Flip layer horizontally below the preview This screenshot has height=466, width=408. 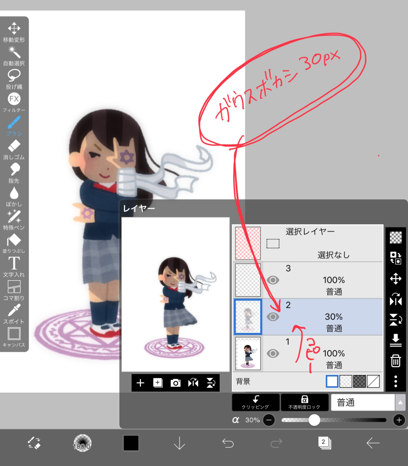pyautogui.click(x=193, y=383)
